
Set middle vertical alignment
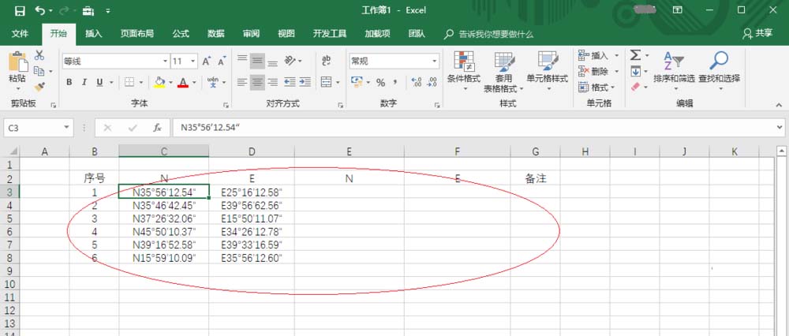[x=257, y=62]
